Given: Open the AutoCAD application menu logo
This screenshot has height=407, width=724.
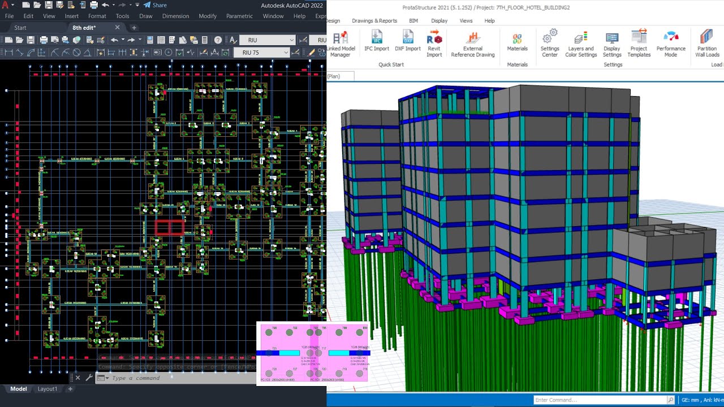Looking at the screenshot, I should (5, 5).
